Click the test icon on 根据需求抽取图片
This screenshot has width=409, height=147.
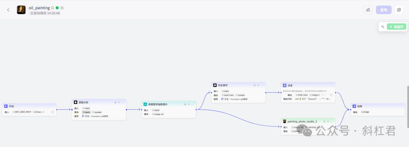pyautogui.click(x=185, y=104)
